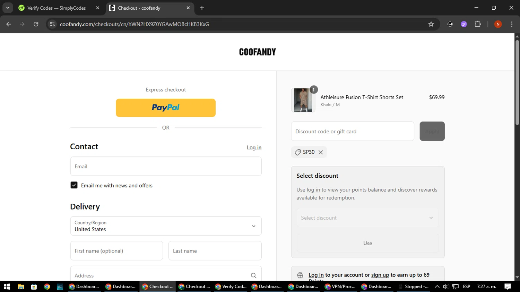Switch to VPN/Prox... taskbar window
This screenshot has height=292, width=520.
click(x=341, y=286)
